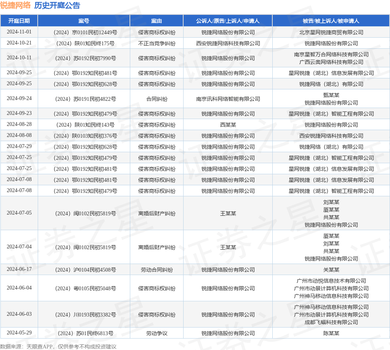Click the 离婚后财产纠纷 cell in 2024-07-05 row

[x=157, y=214]
